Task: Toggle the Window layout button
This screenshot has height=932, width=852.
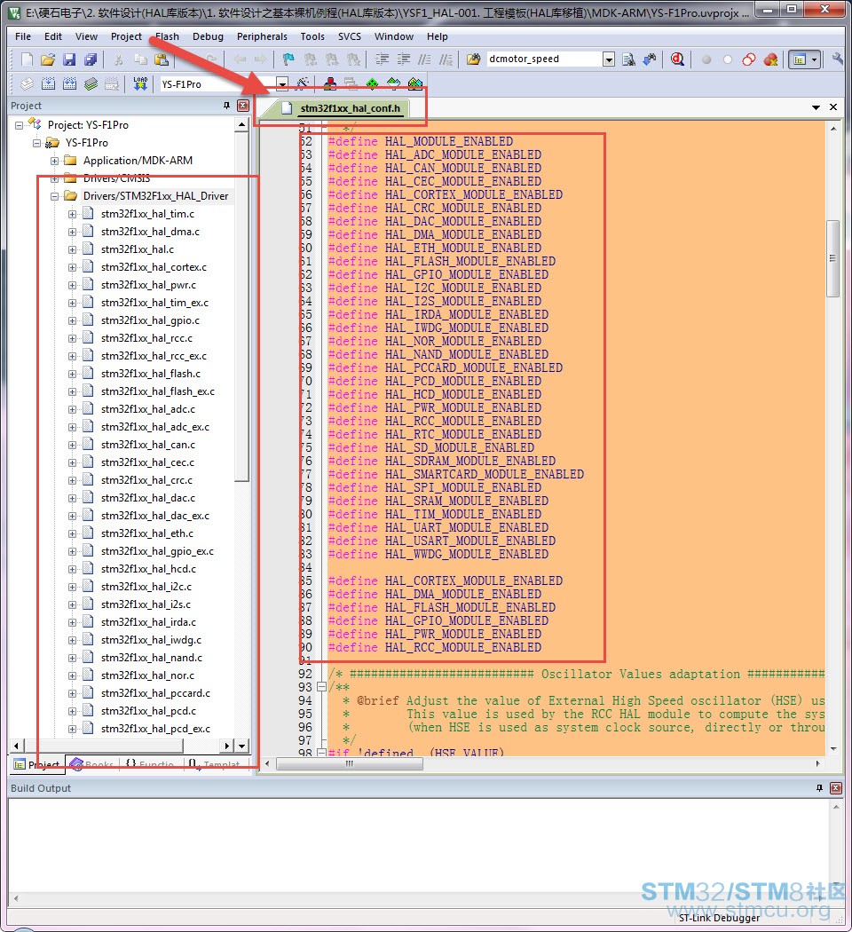Action: [x=800, y=59]
